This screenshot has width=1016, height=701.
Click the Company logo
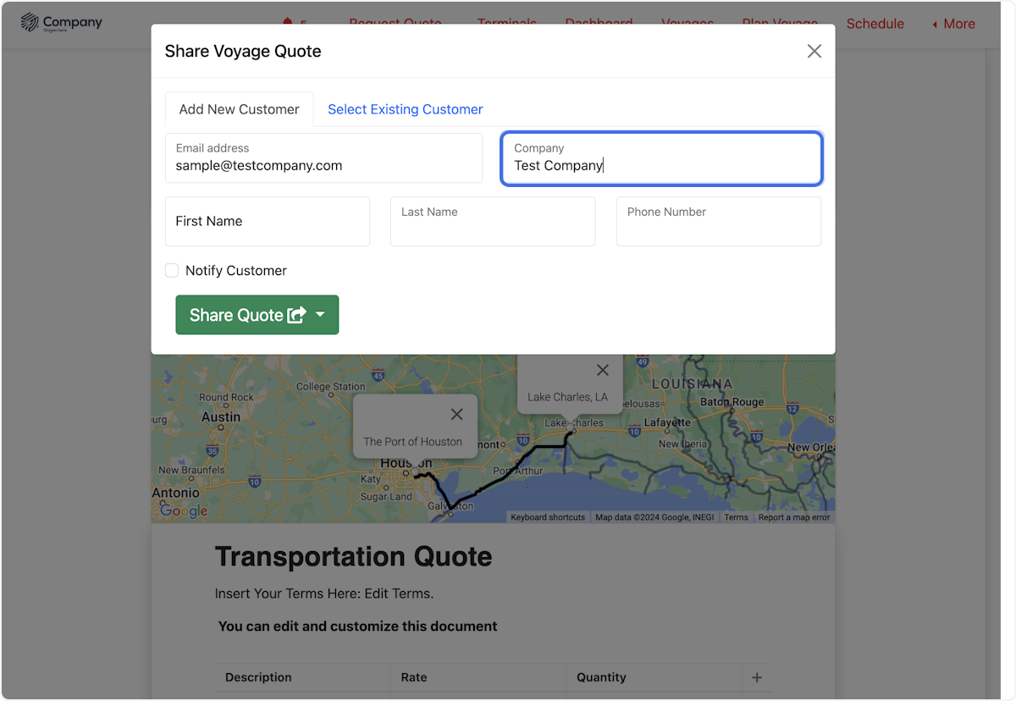pos(62,23)
